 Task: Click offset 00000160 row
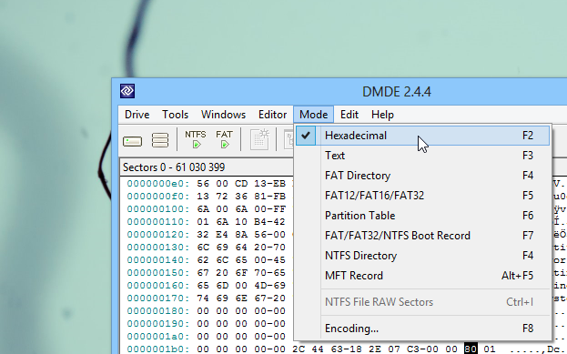158,286
